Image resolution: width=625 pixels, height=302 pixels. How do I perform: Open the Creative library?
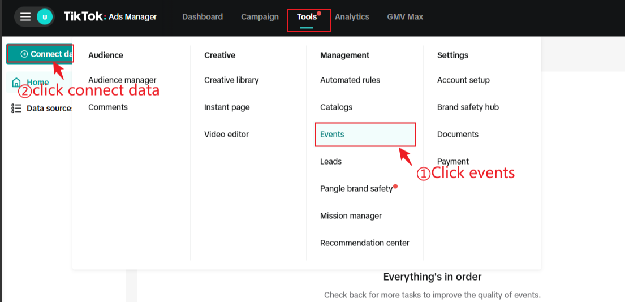[x=231, y=80]
